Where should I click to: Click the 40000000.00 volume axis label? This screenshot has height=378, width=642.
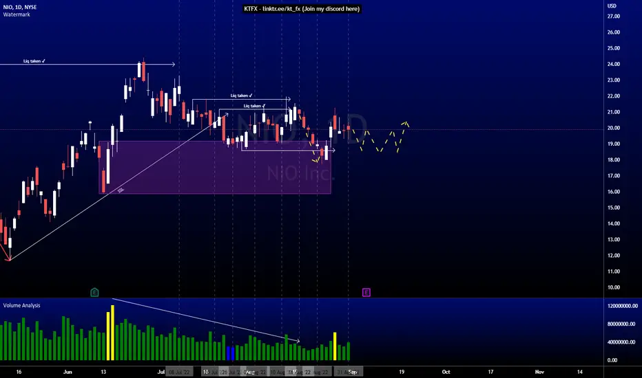pyautogui.click(x=621, y=342)
